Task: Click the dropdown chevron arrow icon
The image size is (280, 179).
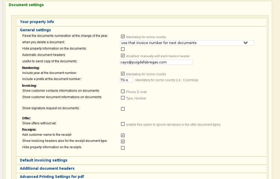Action: point(245,43)
